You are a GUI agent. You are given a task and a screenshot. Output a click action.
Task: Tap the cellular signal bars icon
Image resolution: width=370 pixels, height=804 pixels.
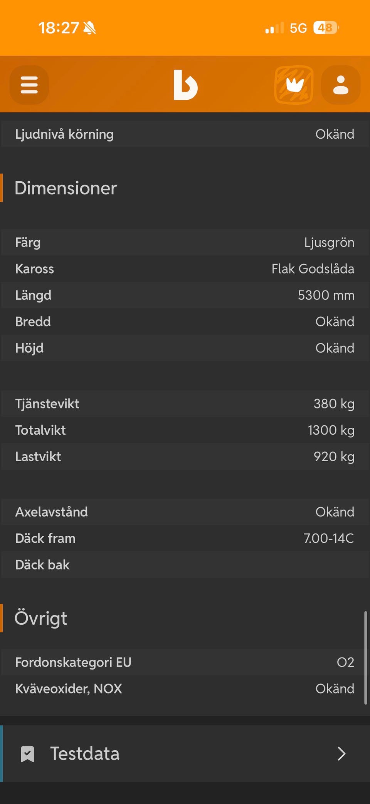tap(274, 28)
